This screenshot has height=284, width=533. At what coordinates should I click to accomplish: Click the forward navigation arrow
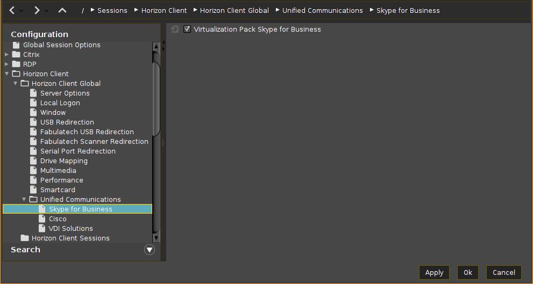tap(37, 10)
